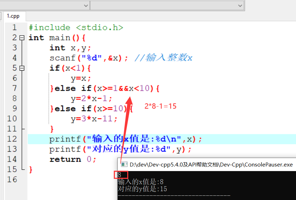Click the 'int x,y;' declaration
296x200 pixels.
[x=70, y=48]
